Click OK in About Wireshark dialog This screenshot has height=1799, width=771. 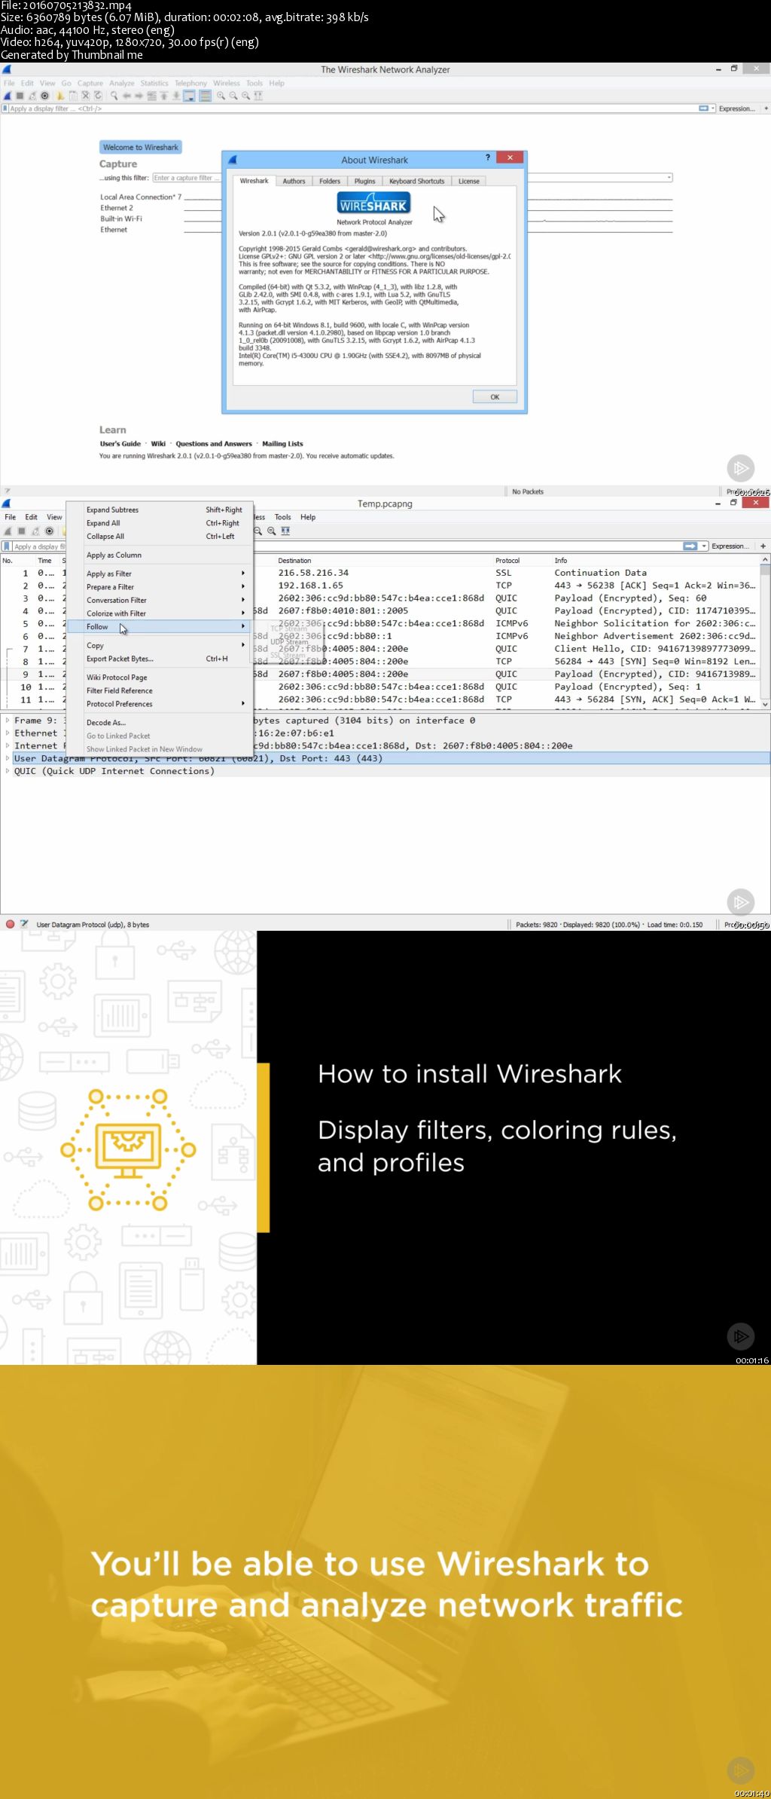coord(495,397)
